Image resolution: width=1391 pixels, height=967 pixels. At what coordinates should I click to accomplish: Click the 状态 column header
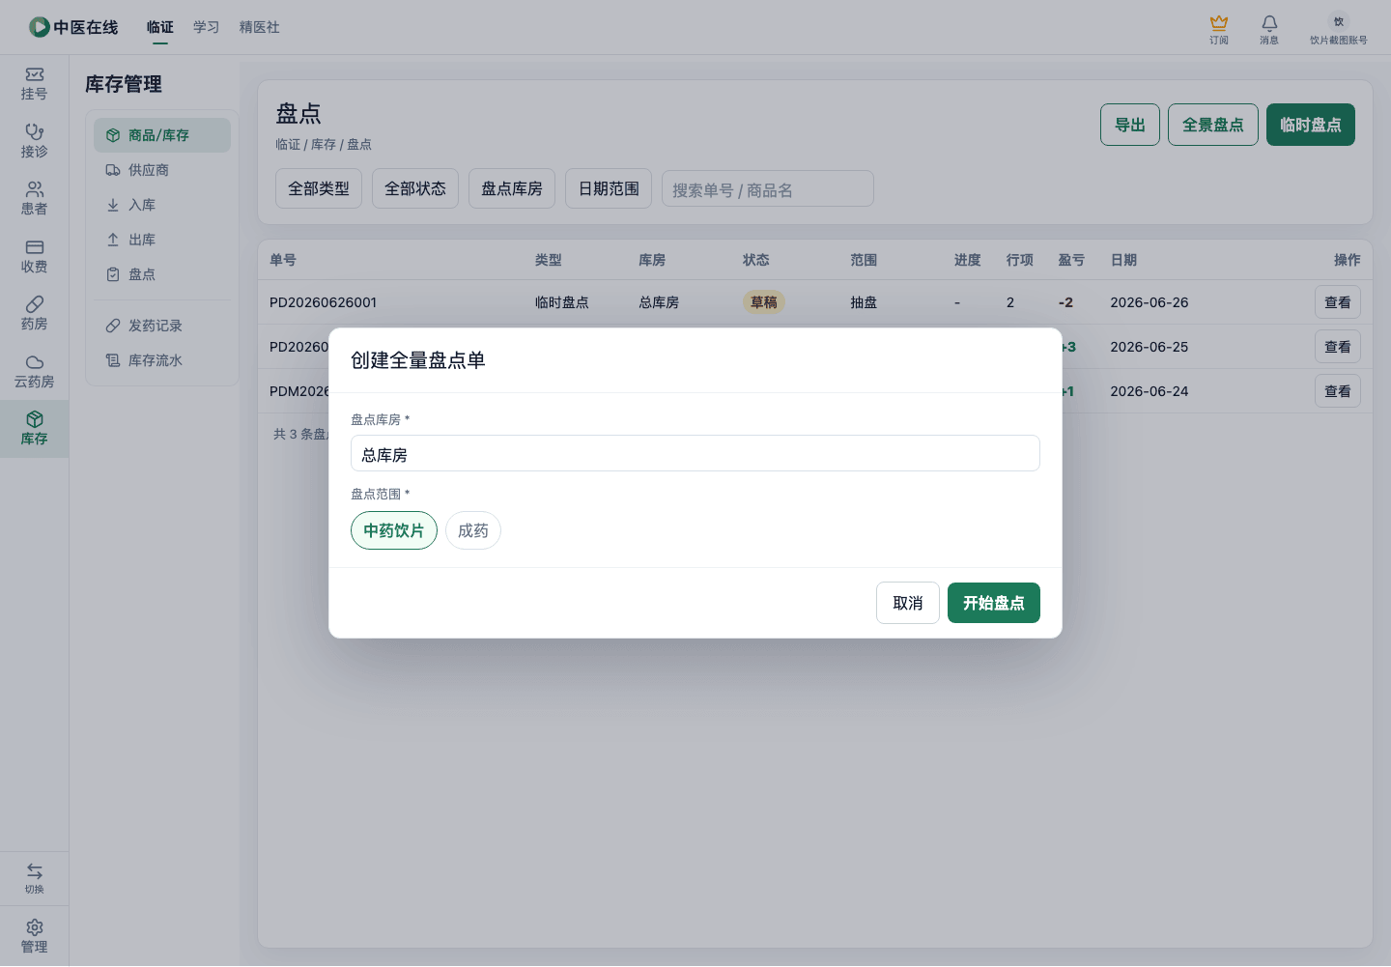click(756, 260)
